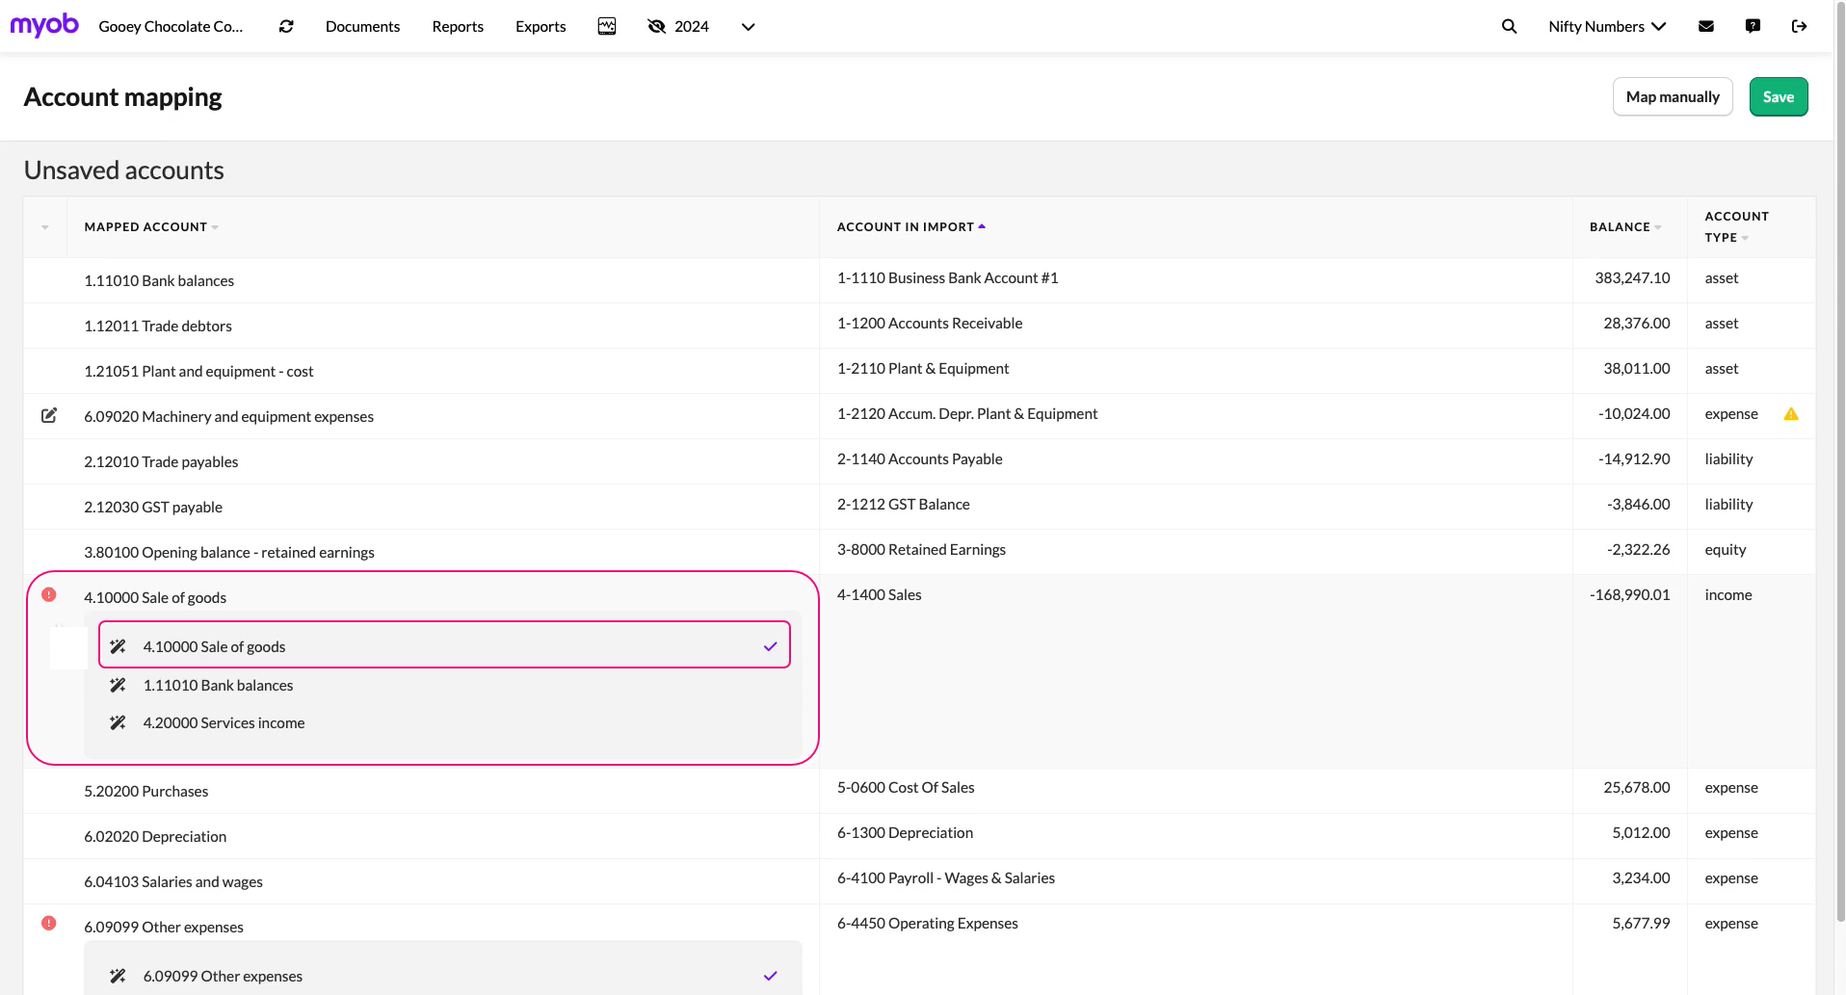1846x995 pixels.
Task: Open the help chat bubble icon
Action: (1753, 27)
